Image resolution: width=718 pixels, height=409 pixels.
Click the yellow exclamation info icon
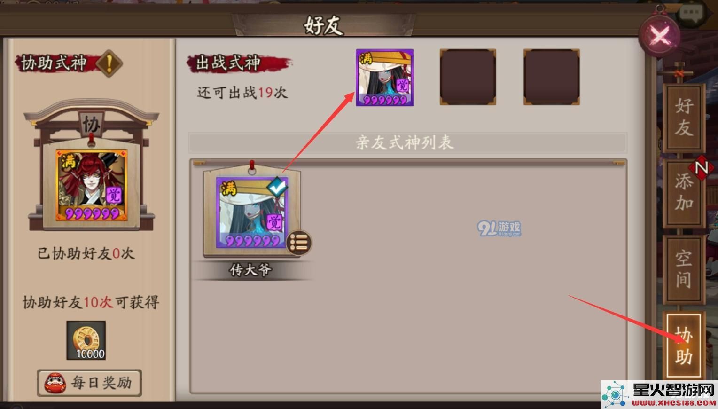109,63
